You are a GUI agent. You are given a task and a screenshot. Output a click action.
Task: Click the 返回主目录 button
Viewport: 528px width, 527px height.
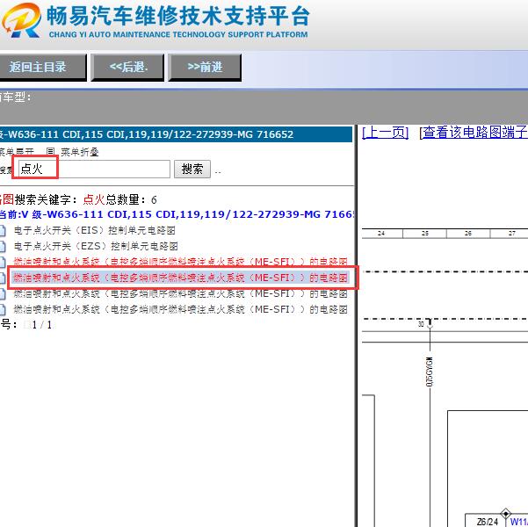42,68
